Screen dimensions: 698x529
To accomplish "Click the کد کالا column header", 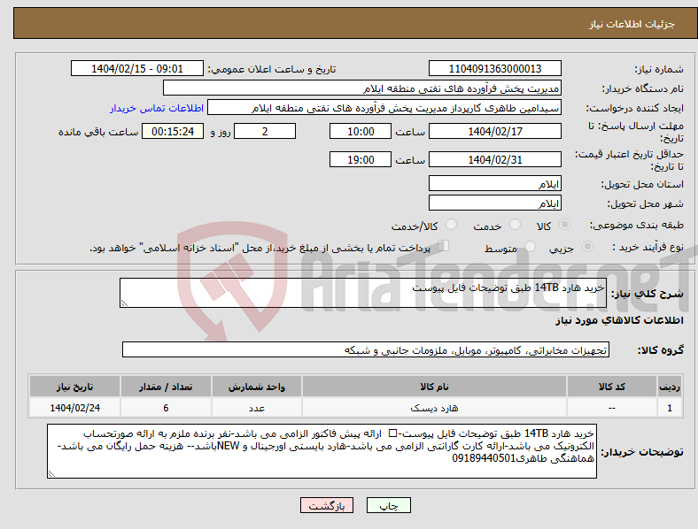I will coord(612,387).
